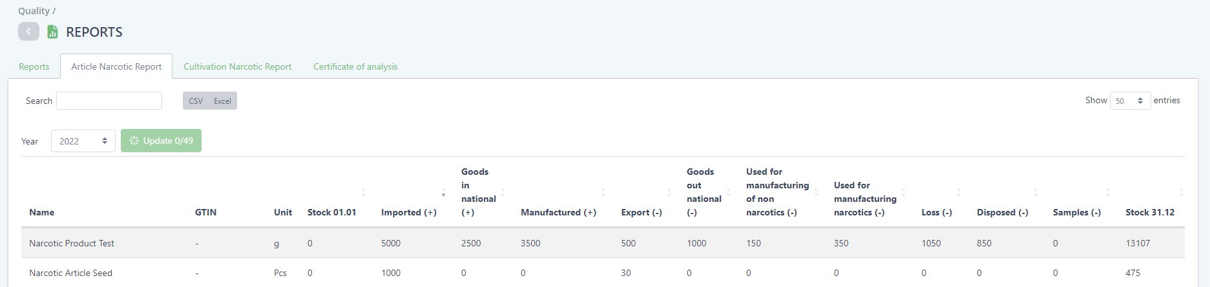Sort by Stock 31.12 column arrows
The width and height of the screenshot is (1210, 287).
coord(1181,192)
